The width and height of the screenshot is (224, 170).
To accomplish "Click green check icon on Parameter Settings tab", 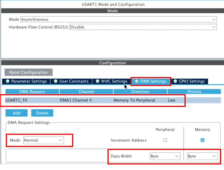I will (8, 81).
